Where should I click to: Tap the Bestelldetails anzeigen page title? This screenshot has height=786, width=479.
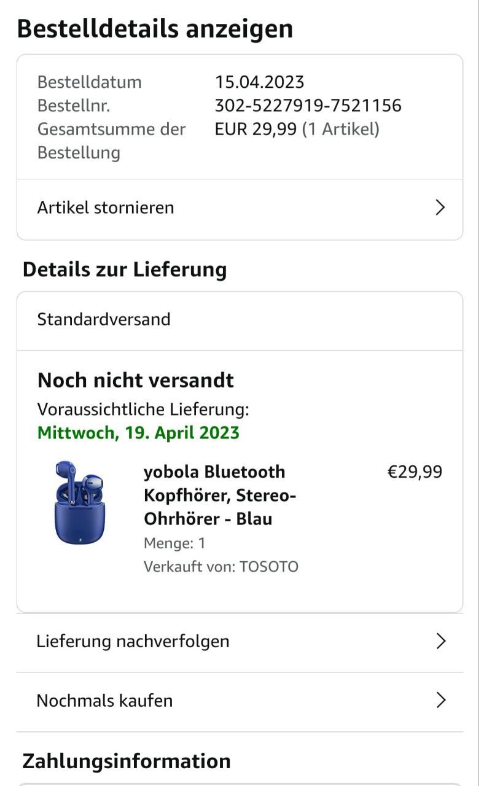[155, 29]
